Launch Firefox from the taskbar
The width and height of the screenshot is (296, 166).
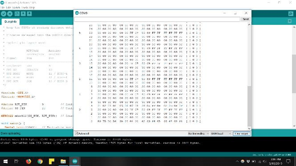[x=29, y=161]
